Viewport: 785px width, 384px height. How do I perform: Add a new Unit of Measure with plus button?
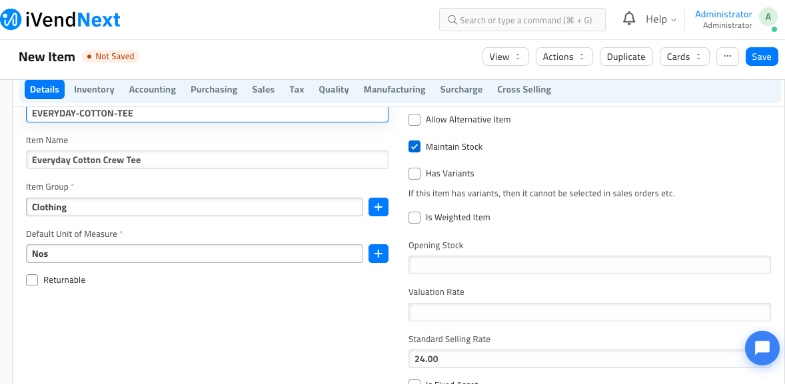point(379,254)
